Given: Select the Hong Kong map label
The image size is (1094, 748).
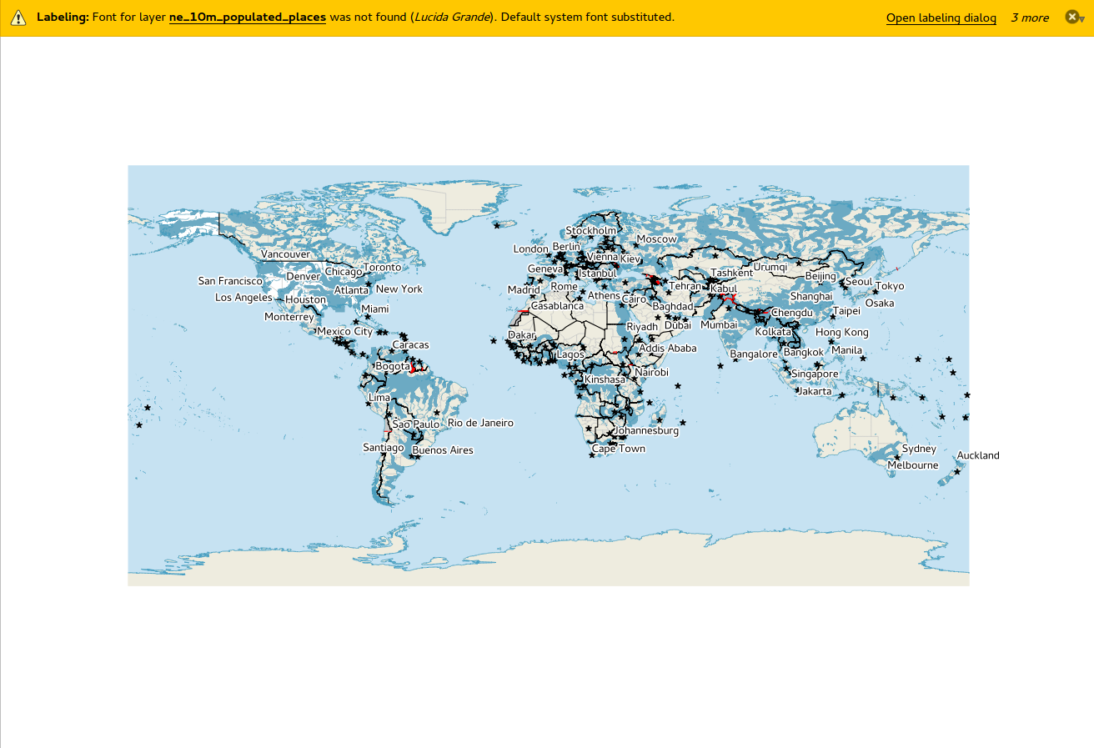Looking at the screenshot, I should 841,333.
